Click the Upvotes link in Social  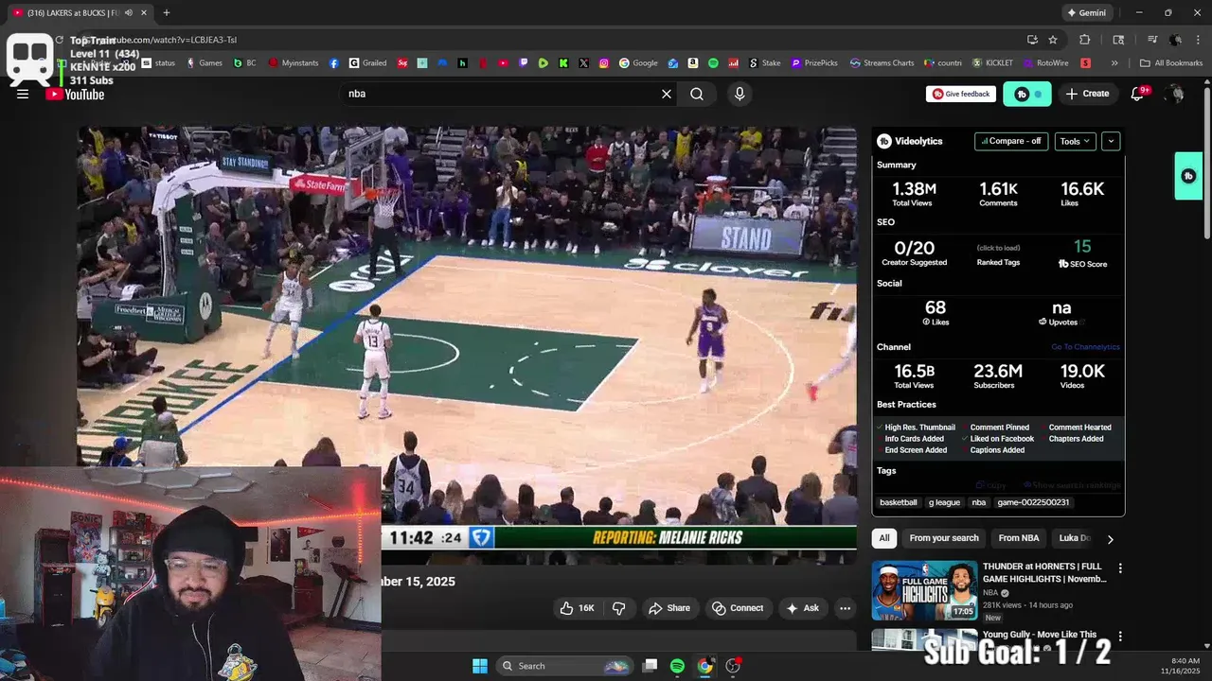tap(1061, 323)
